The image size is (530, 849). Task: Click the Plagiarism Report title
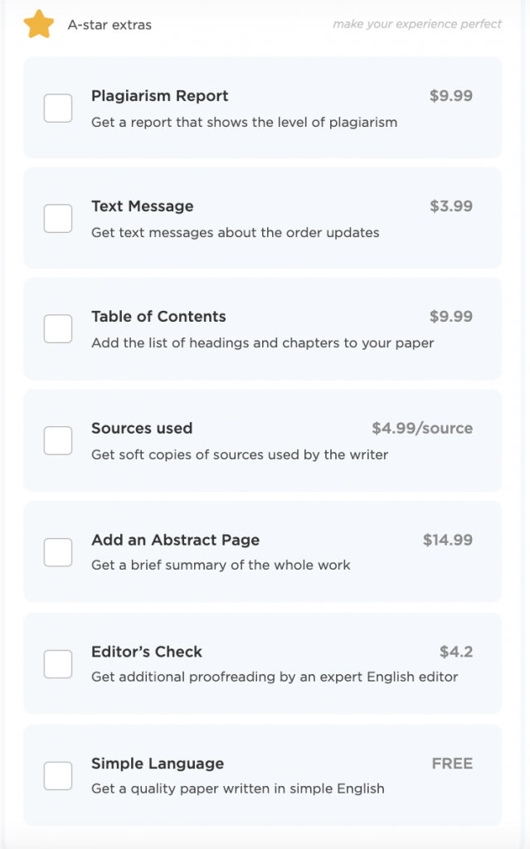[x=160, y=96]
